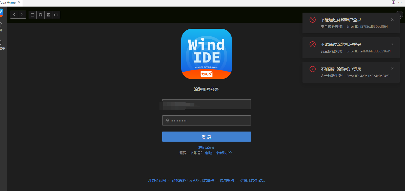Close the Tuya Home tab
The width and height of the screenshot is (405, 191).
click(x=19, y=2)
